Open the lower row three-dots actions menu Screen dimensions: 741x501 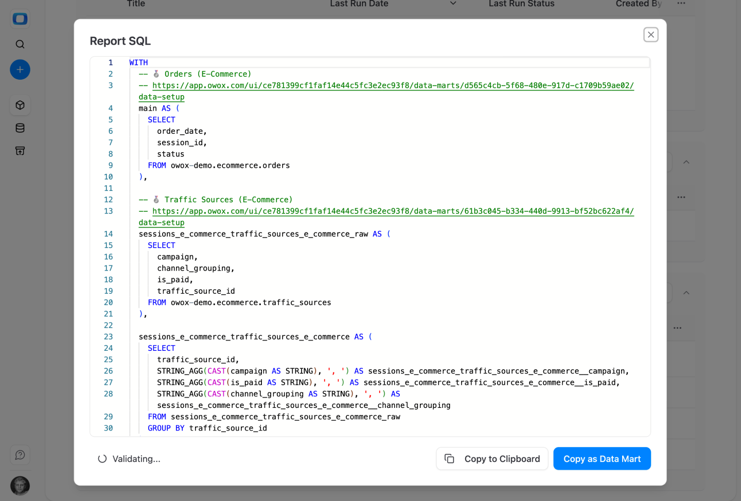[678, 328]
